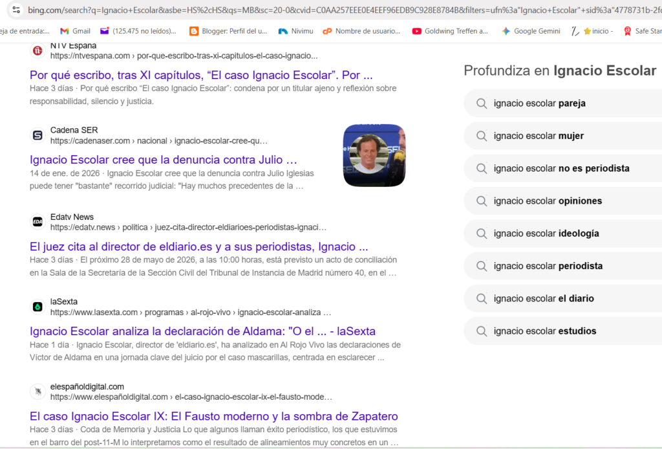662x449 pixels.
Task: Search suggestion 'ignacio escolar no es periodista'
Action: 563,168
